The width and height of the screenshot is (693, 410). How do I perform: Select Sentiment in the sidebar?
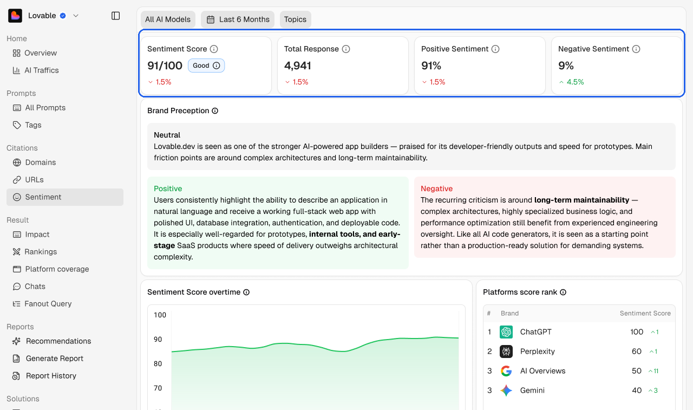tap(65, 197)
